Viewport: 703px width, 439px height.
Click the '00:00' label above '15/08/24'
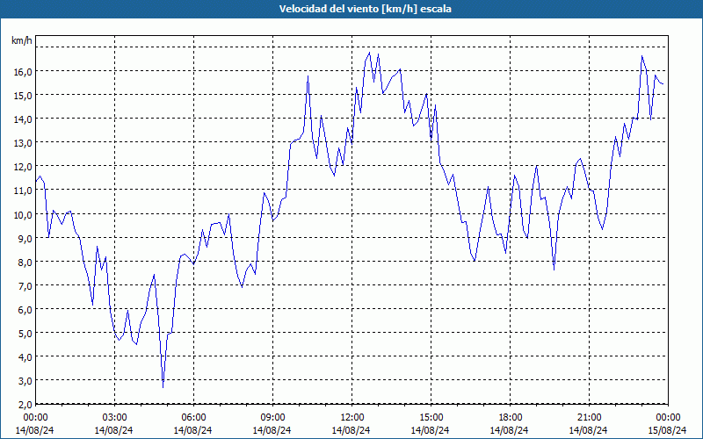[668, 418]
